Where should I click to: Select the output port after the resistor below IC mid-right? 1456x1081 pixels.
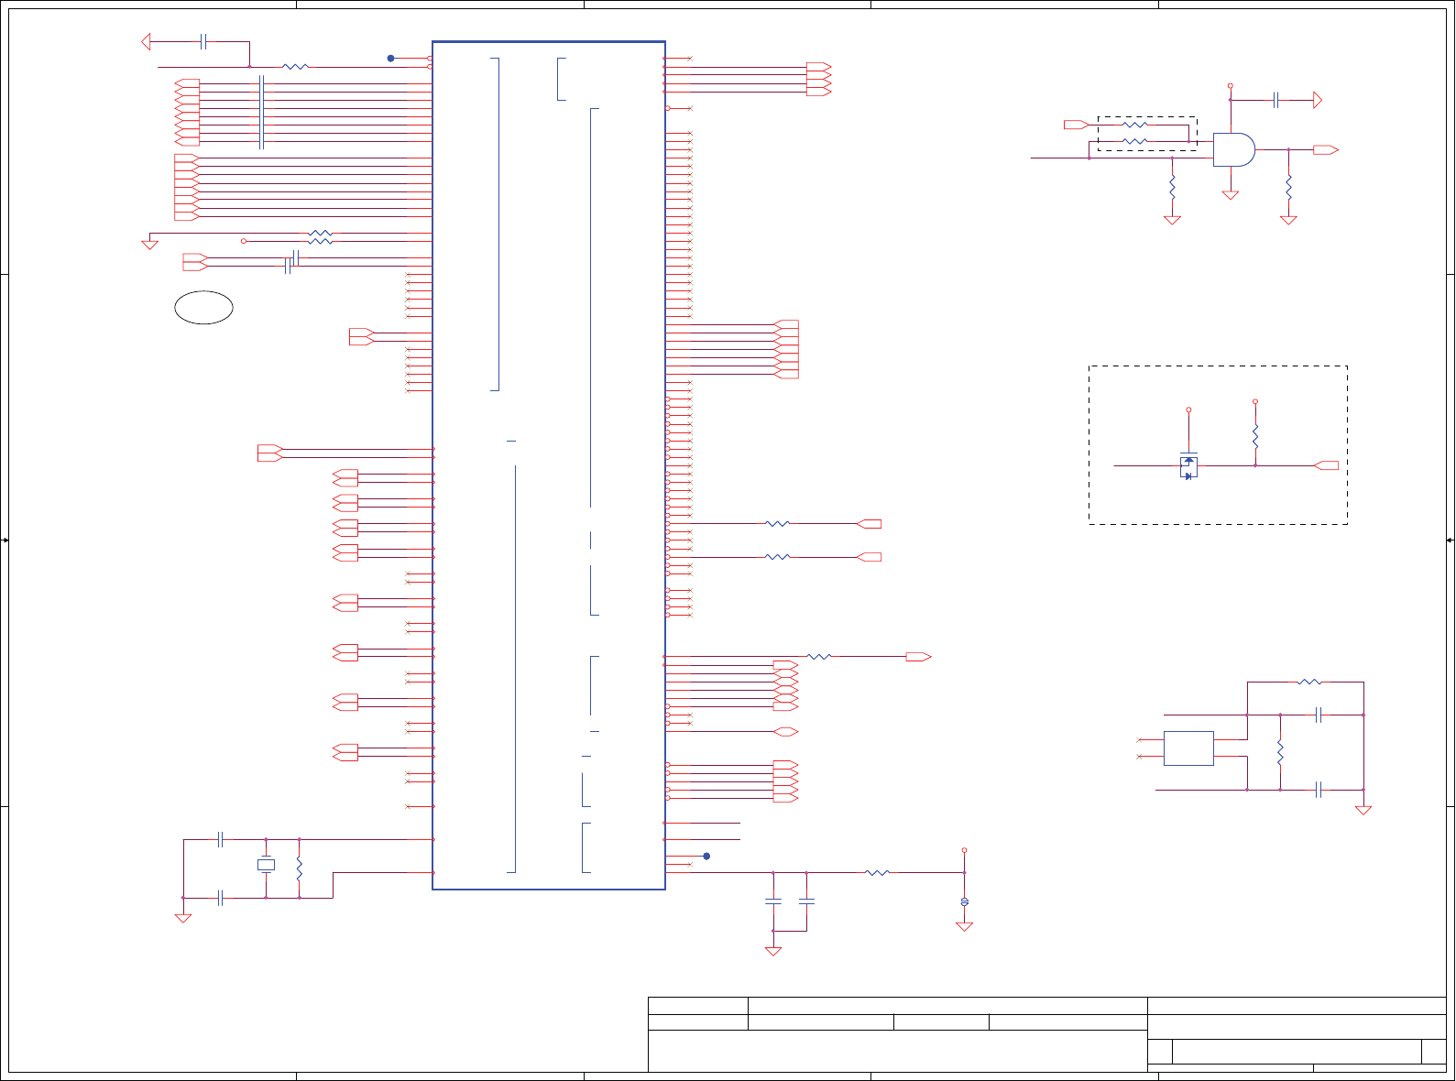918,657
